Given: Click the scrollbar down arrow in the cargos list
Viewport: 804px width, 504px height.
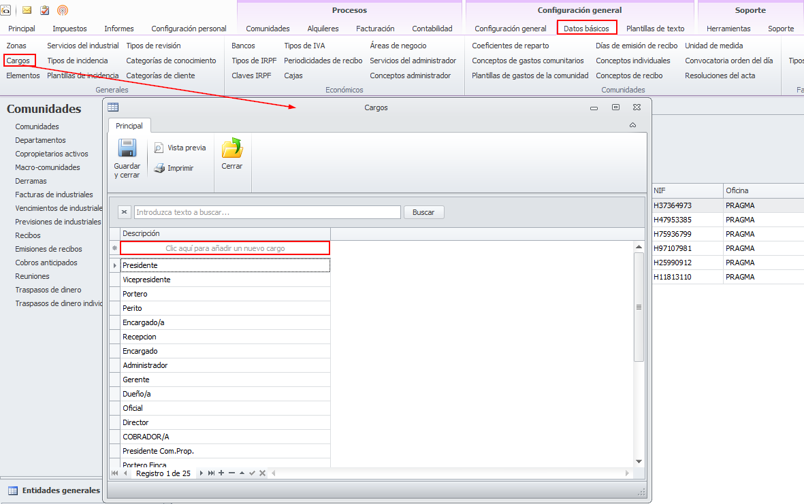Looking at the screenshot, I should pos(639,461).
